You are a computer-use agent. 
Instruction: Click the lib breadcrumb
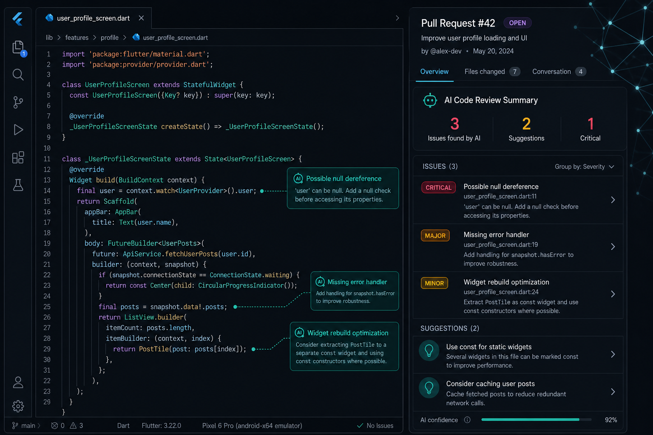click(x=49, y=37)
